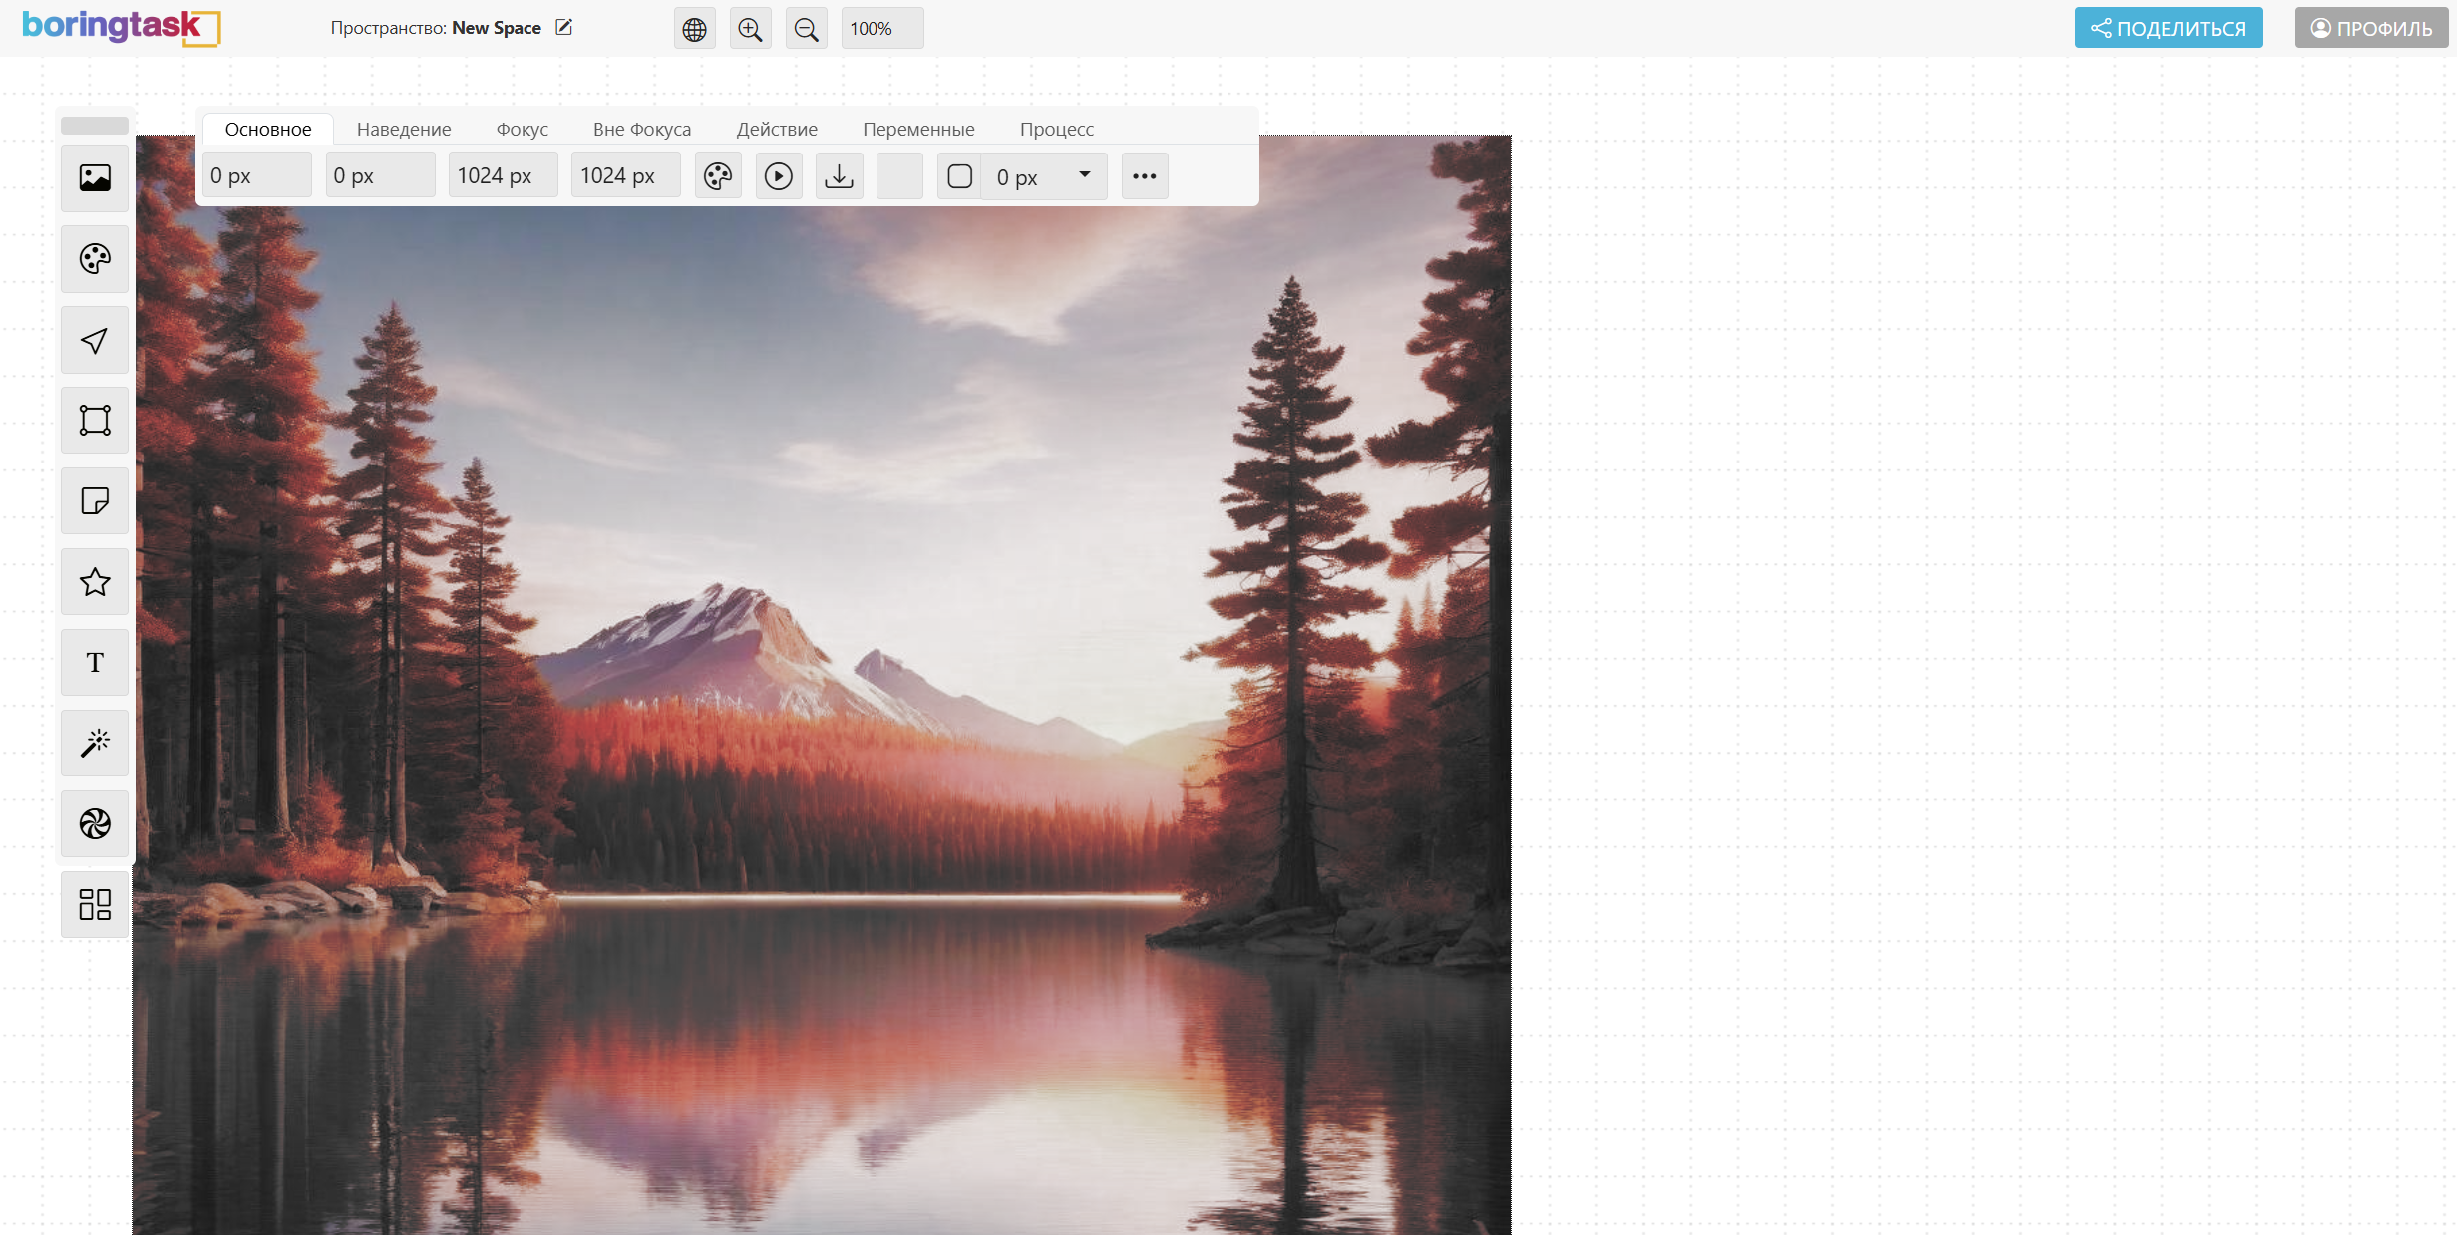
Task: Switch to the Наведение tab
Action: [404, 129]
